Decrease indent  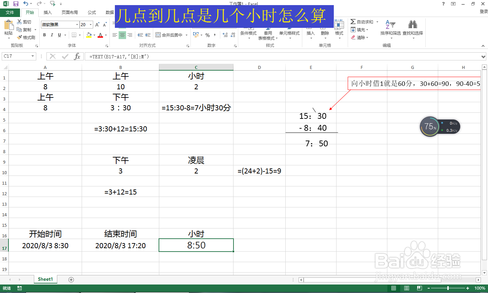[140, 35]
